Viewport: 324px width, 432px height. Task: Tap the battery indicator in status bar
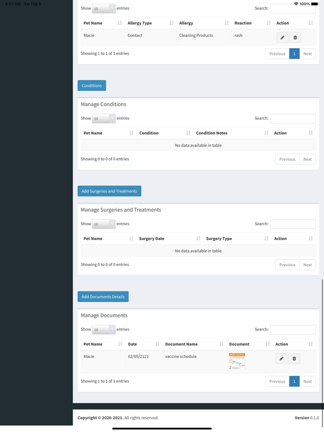point(315,4)
